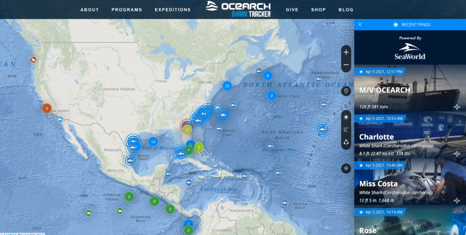Image resolution: width=466 pixels, height=235 pixels.
Task: Open the PROGRAMS menu item
Action: click(x=127, y=10)
